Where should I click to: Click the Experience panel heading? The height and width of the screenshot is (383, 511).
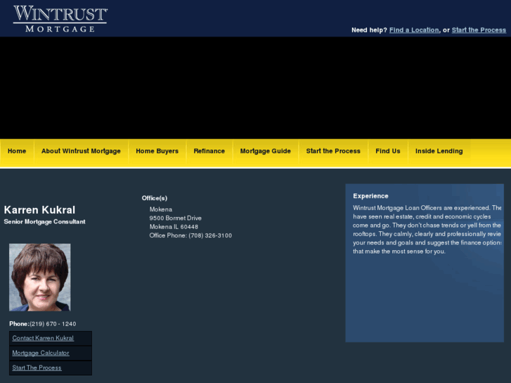coord(370,196)
